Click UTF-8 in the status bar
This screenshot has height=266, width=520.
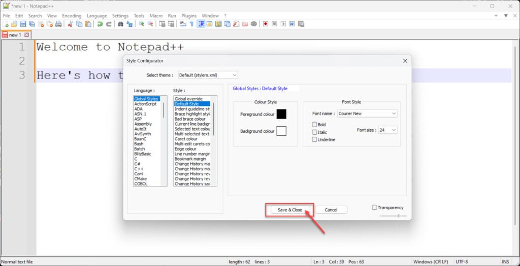tap(462, 262)
